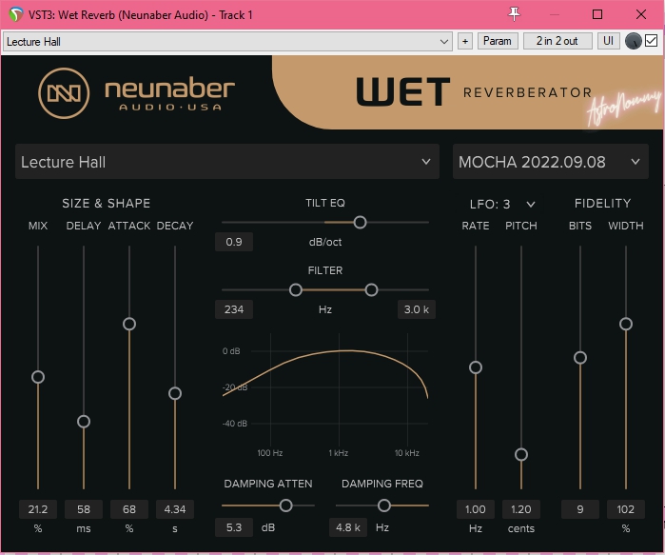Viewport: 665px width, 555px height.
Task: Open the MOCHA 2022.09.08 skin dropdown
Action: (x=550, y=162)
